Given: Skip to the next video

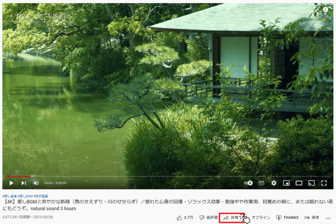Looking at the screenshot, I should (24, 183).
